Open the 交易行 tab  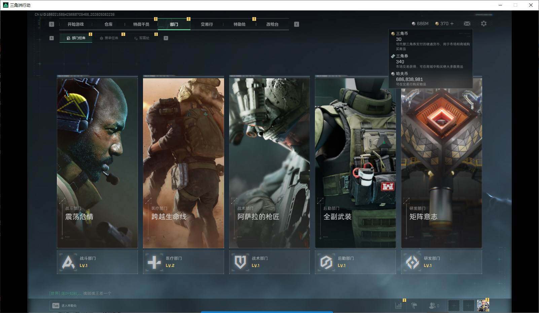(207, 24)
